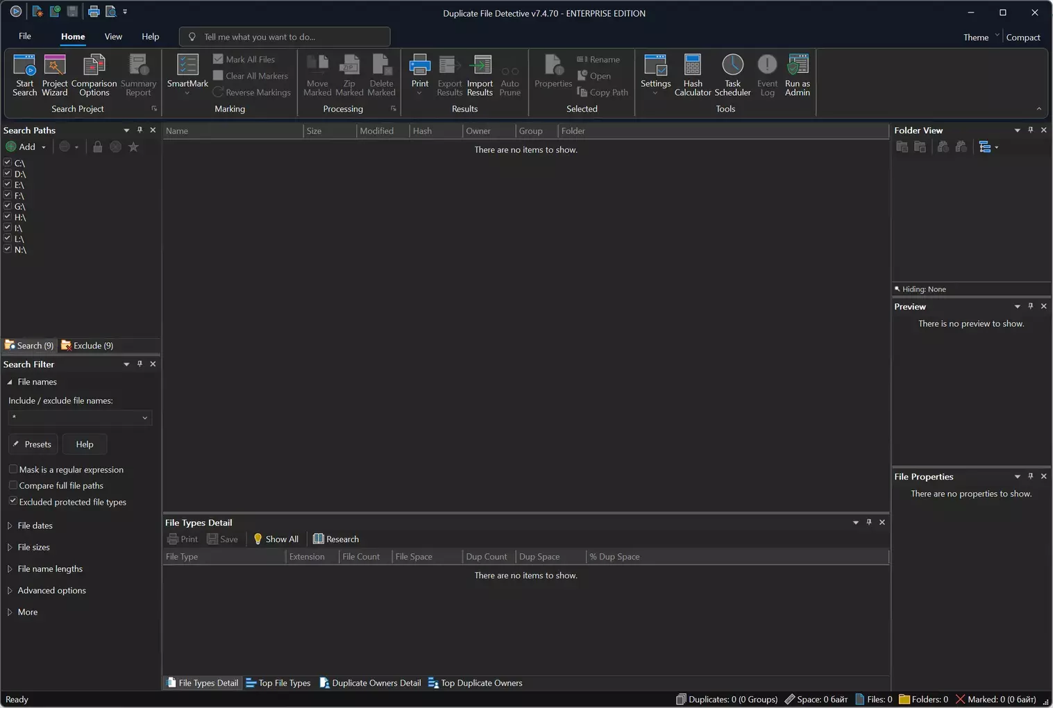This screenshot has width=1053, height=708.
Task: Open the Project Wizard
Action: click(54, 67)
